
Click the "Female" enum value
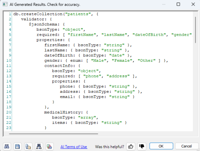click(122, 61)
